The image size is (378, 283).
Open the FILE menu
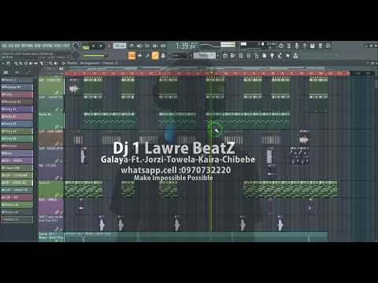(x=4, y=46)
